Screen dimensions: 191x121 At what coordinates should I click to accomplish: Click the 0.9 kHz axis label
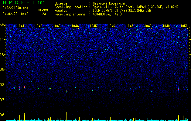click(3, 70)
